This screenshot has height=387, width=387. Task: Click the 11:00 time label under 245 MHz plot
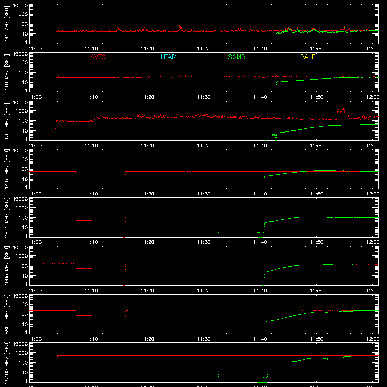[x=35, y=49]
